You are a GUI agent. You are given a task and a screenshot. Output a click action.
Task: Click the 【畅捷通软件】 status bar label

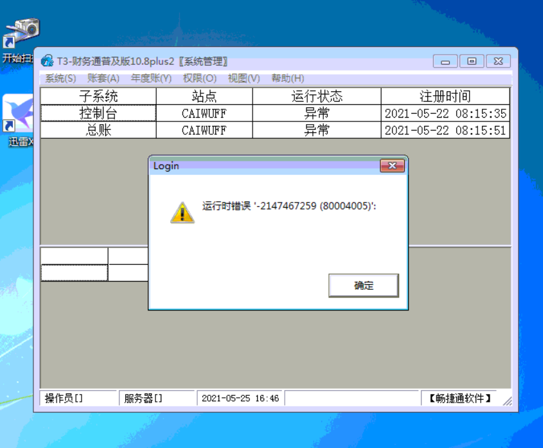[459, 398]
